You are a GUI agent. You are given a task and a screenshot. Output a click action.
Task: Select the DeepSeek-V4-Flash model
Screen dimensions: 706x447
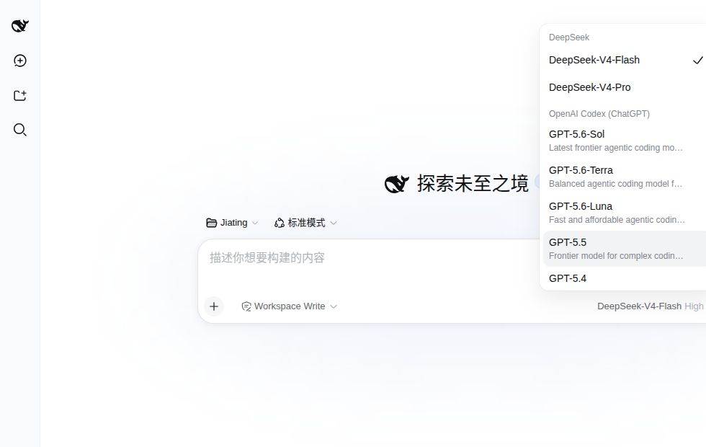point(625,60)
